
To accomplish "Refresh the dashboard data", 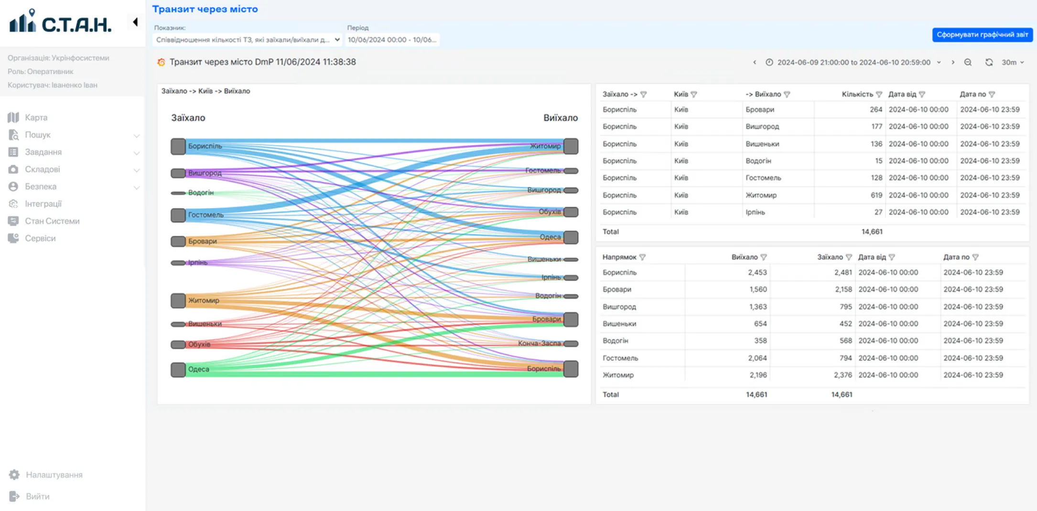I will 989,63.
